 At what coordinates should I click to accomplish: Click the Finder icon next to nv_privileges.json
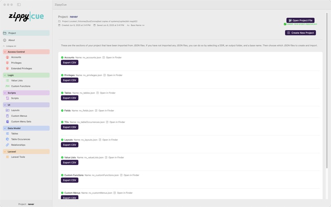click(x=105, y=75)
